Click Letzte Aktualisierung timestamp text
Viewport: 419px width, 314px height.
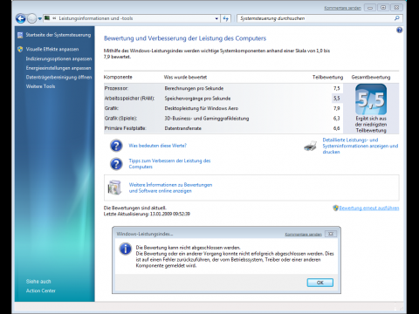(147, 214)
